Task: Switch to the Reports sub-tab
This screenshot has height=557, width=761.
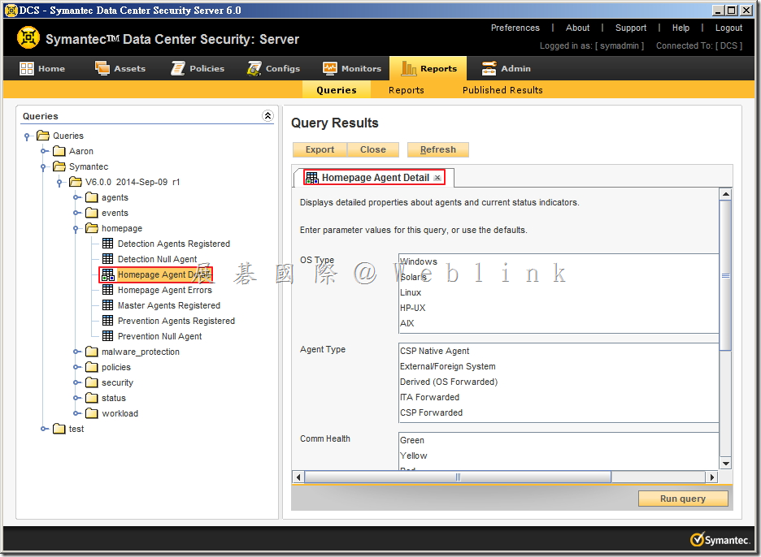Action: 407,89
